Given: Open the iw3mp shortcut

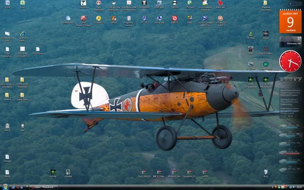Looking at the screenshot, I should click(53, 174).
